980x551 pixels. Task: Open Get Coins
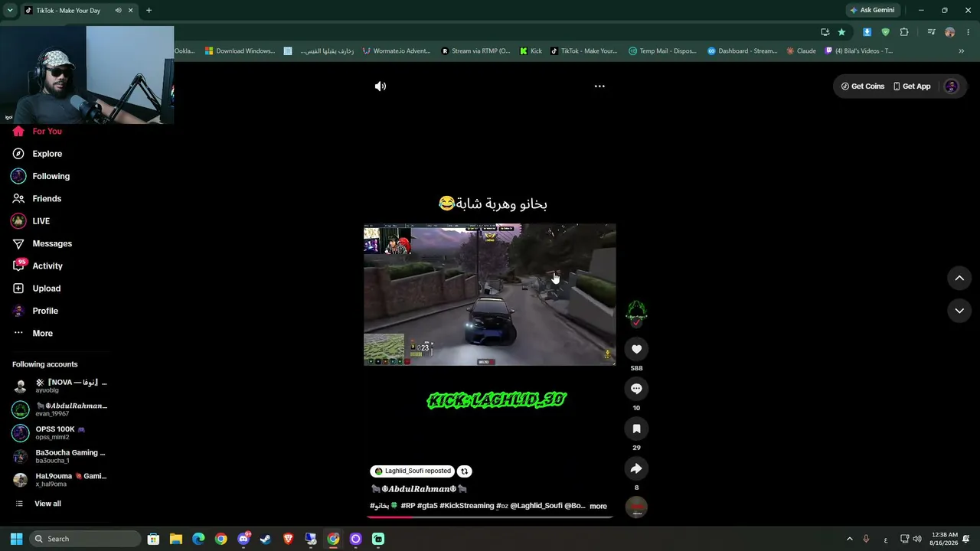pos(862,86)
